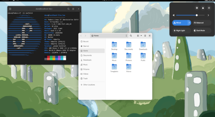This screenshot has width=215, height=117.
Task: Toggle the Wired network connection
Action: tap(180, 23)
